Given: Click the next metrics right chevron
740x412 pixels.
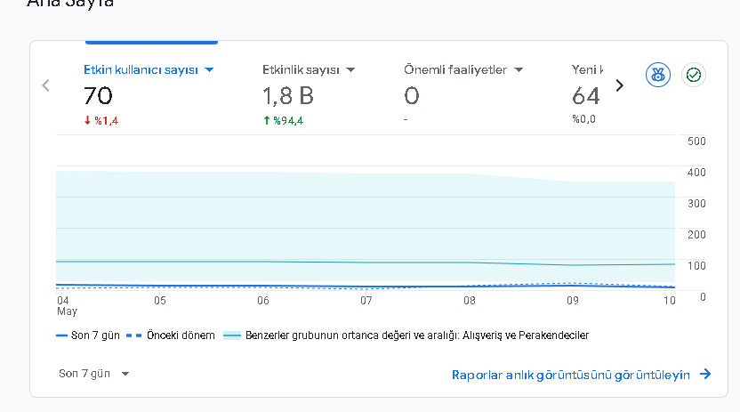Looking at the screenshot, I should [620, 85].
